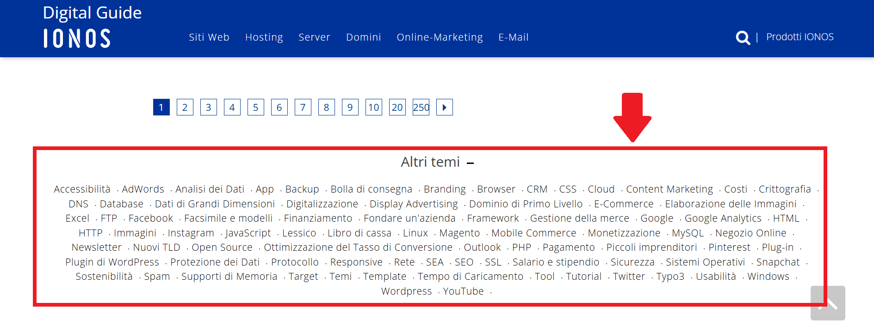Open the Analisi dei Dati topic
Viewport: 874px width, 326px height.
pos(210,189)
